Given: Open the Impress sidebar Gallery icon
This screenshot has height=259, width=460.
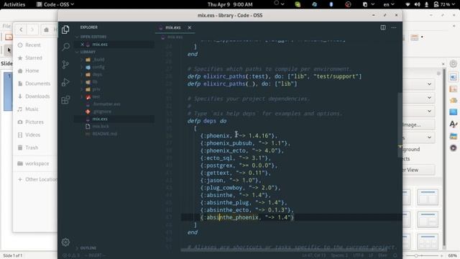Looking at the screenshot, I should [x=454, y=136].
